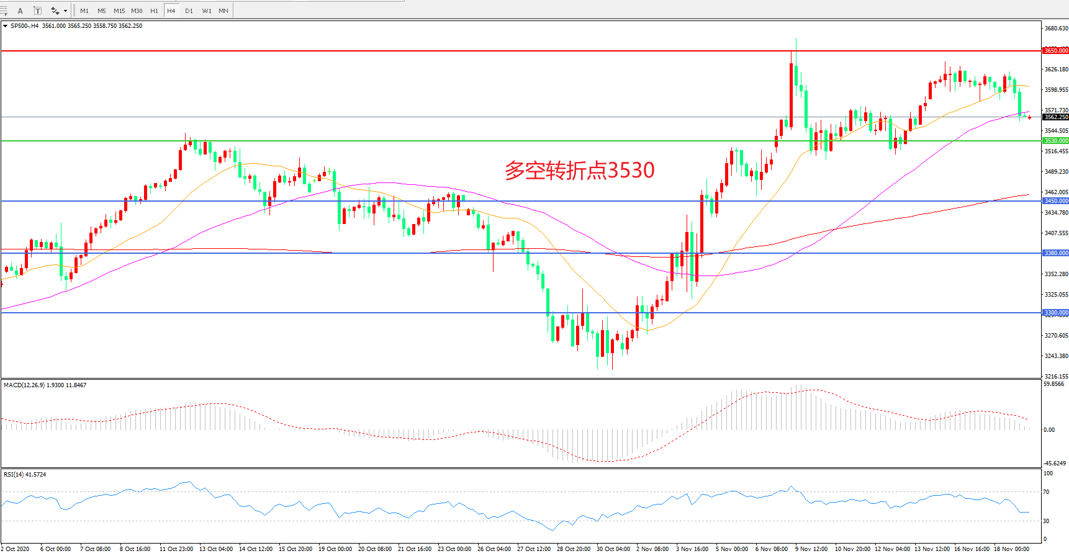Choose the M30 timeframe
Viewport: 1069px width, 556px height.
(137, 11)
